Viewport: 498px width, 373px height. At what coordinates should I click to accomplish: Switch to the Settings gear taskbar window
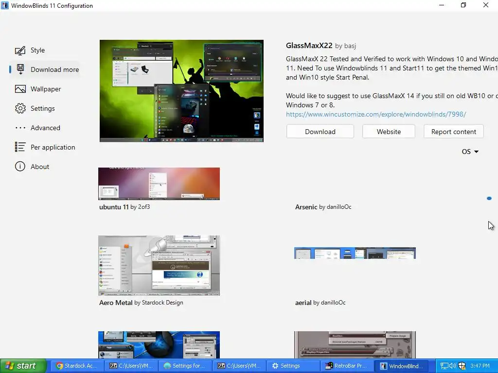pos(293,366)
